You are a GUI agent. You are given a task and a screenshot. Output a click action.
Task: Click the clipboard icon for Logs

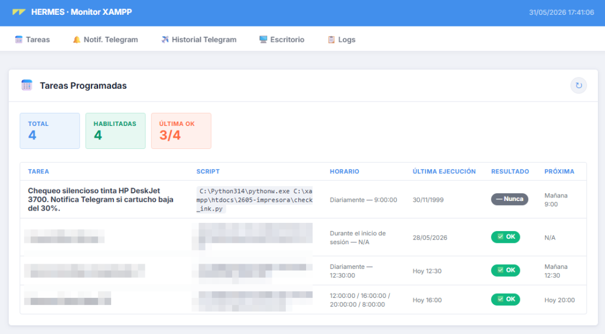pos(331,40)
